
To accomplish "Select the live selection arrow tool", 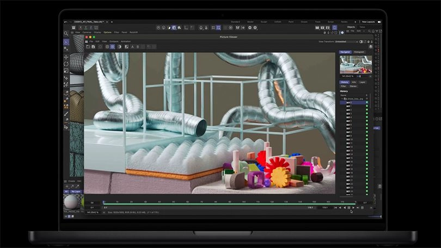I will coord(66,42).
